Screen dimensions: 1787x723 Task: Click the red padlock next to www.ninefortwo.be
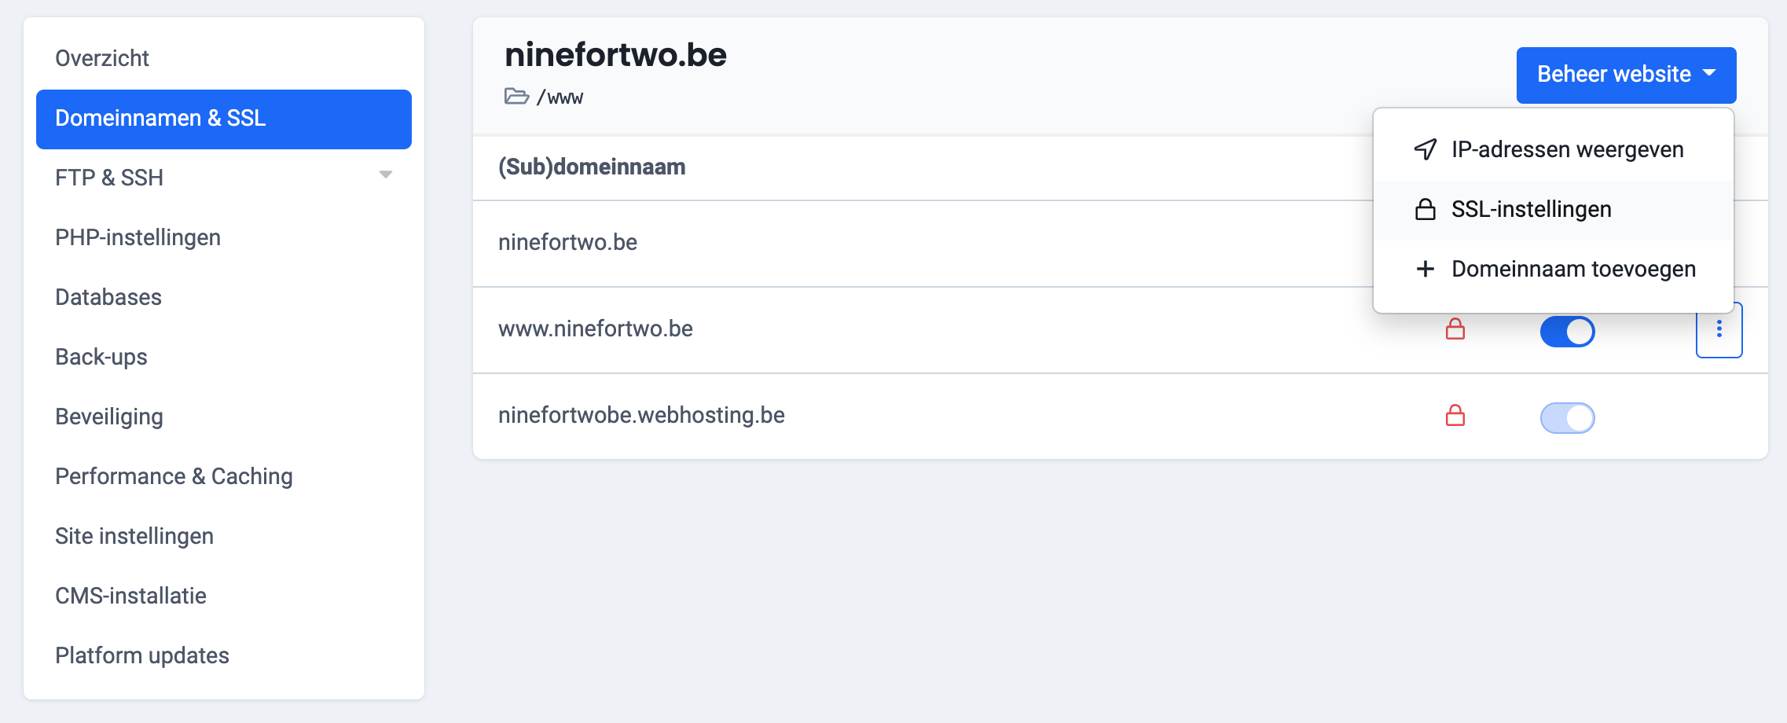[x=1455, y=331]
